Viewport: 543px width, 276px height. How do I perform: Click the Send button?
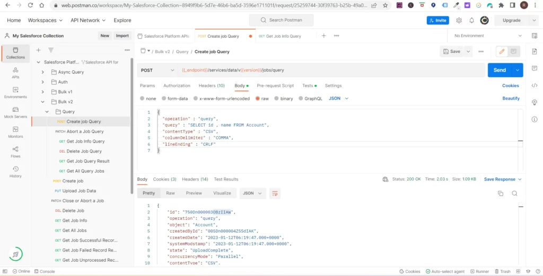coord(500,70)
